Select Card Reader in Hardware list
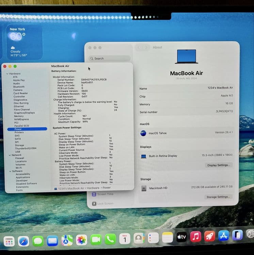Screen dimensions: 254x255 click(x=21, y=93)
